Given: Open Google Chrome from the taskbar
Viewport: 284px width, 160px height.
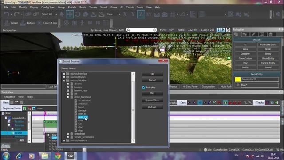Looking at the screenshot, I should 58,156.
